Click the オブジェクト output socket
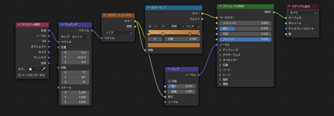This screenshot has height=116, width=334. tap(49, 47)
